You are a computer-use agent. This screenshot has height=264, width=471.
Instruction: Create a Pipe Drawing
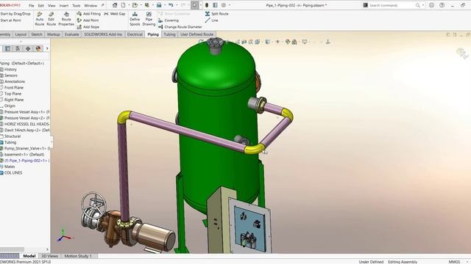click(x=149, y=18)
